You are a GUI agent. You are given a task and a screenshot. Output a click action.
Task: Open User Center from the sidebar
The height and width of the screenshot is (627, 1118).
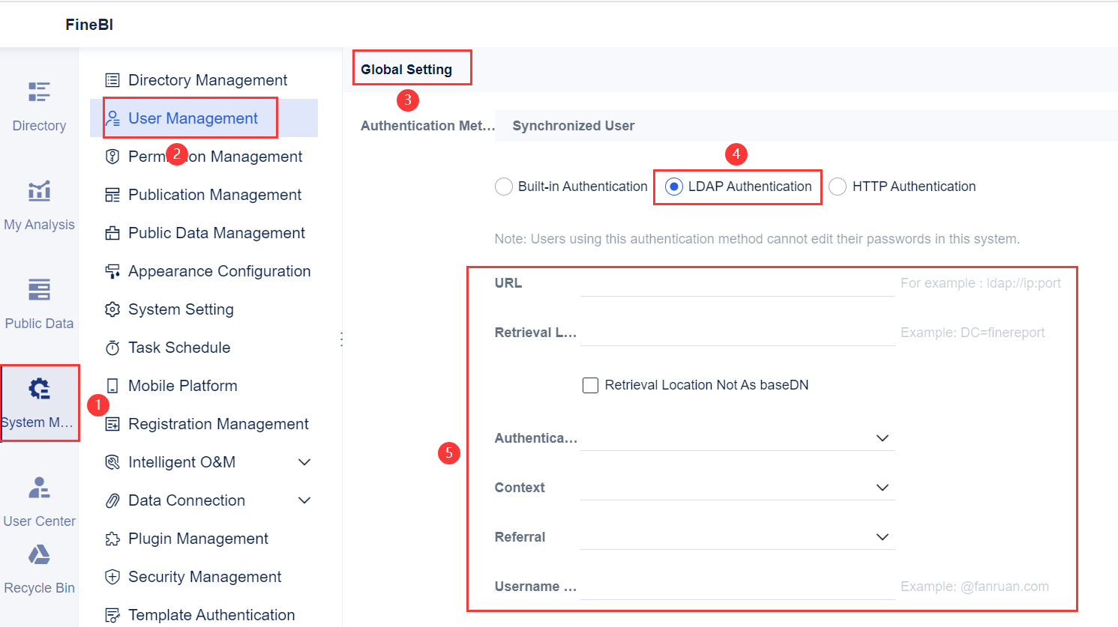click(x=38, y=497)
